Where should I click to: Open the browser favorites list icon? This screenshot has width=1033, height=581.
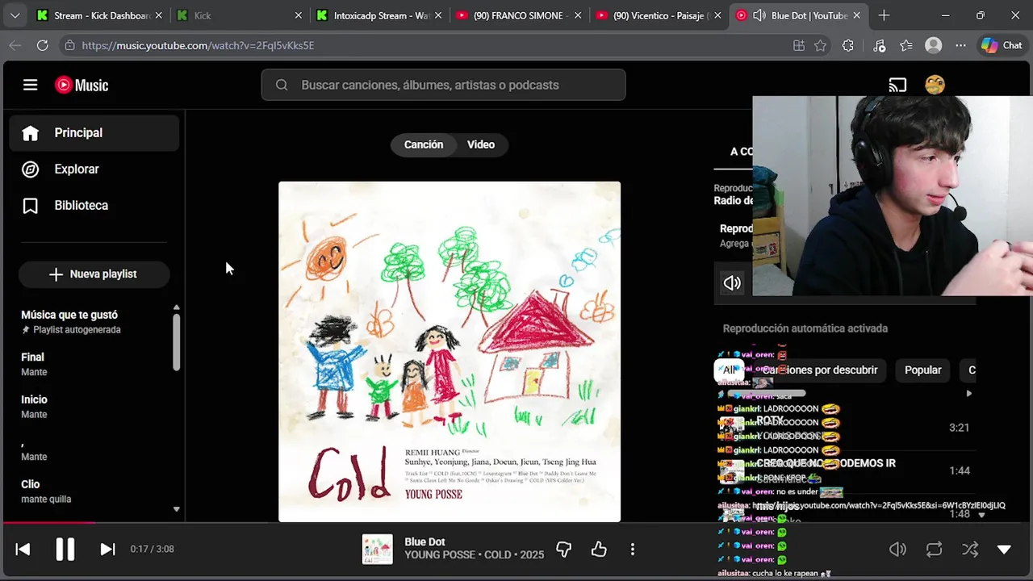pyautogui.click(x=906, y=46)
